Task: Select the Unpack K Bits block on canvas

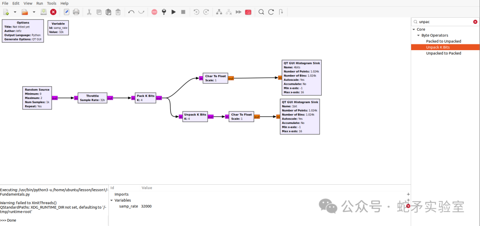Action: [x=195, y=116]
